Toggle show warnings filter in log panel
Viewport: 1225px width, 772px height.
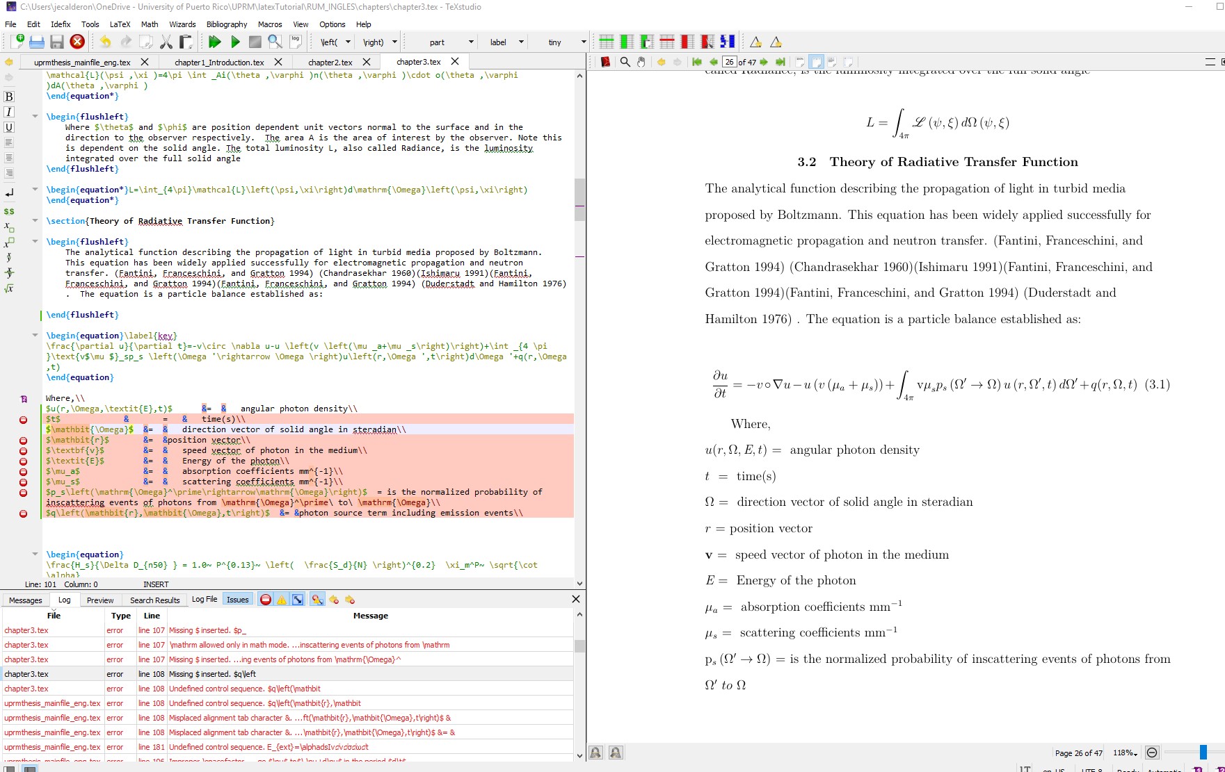282,600
